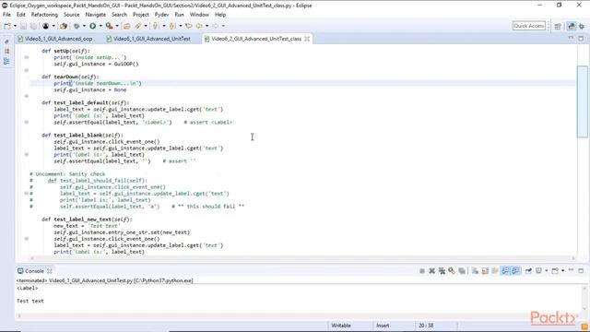The width and height of the screenshot is (590, 332).
Task: Toggle Show Console When Standard Out Changes
Action: point(505,271)
